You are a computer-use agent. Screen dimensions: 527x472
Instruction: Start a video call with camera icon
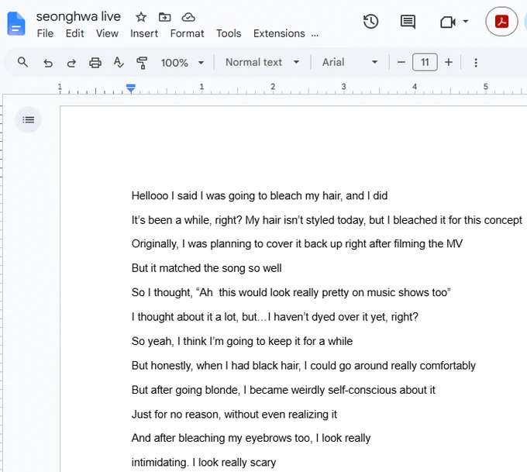(x=448, y=22)
